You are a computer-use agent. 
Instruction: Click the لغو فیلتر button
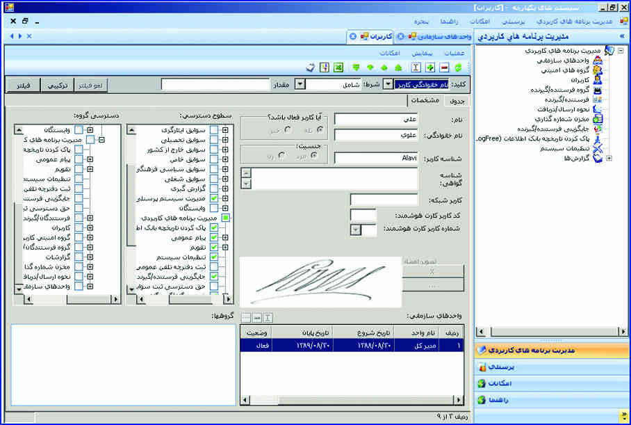click(x=91, y=86)
